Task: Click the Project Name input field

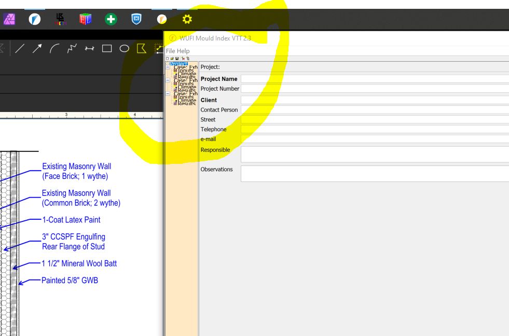Action: pyautogui.click(x=374, y=79)
